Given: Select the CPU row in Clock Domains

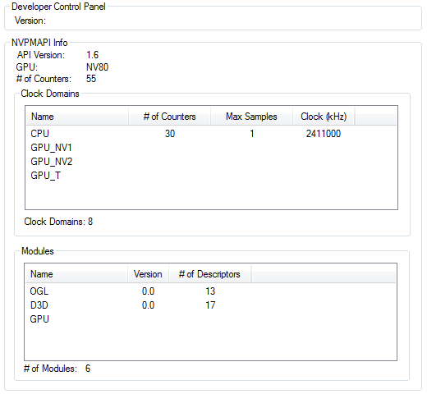Looking at the screenshot, I should click(x=211, y=134).
